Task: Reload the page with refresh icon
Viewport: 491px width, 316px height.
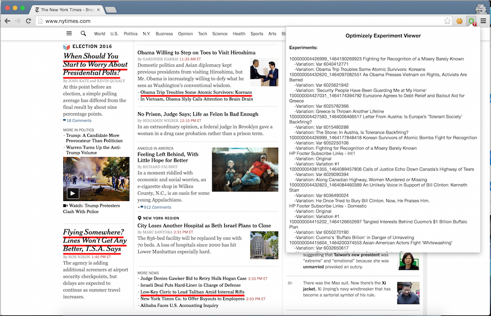Action: (x=28, y=21)
